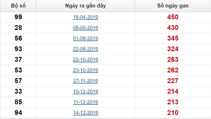Click the 'Số ngày gan' column header
Screen dimensions: 211x119
coord(173,6)
